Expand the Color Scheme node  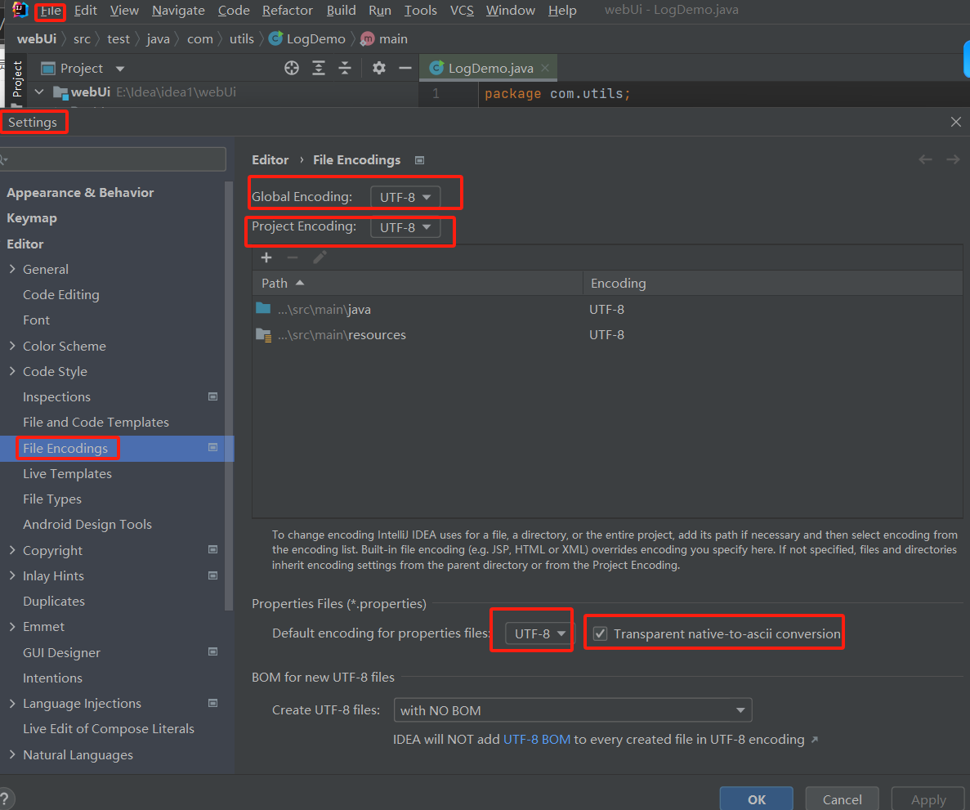pyautogui.click(x=12, y=346)
